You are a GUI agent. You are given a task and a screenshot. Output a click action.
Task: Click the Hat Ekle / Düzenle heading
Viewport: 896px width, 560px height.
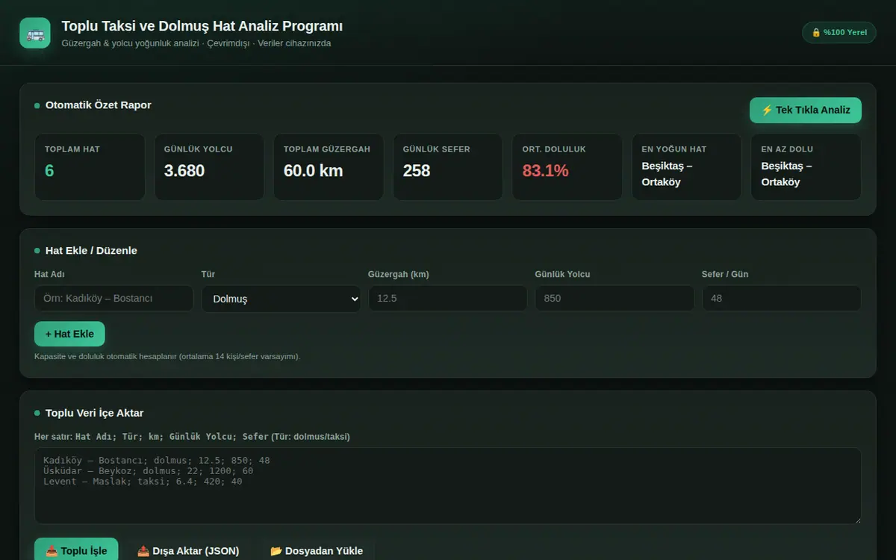click(x=91, y=251)
